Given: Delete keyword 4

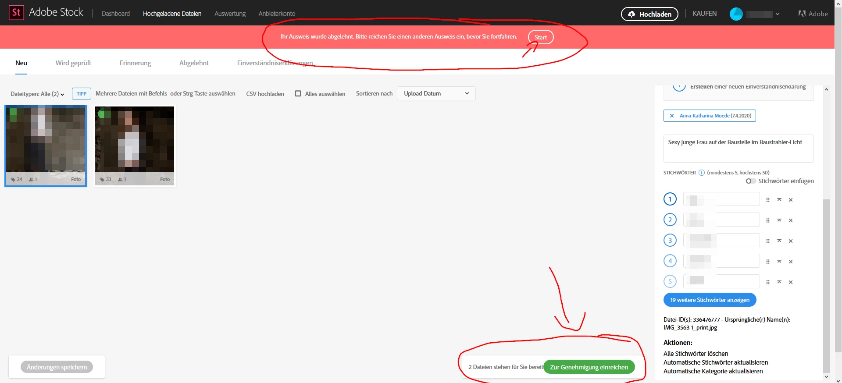Looking at the screenshot, I should [x=791, y=262].
